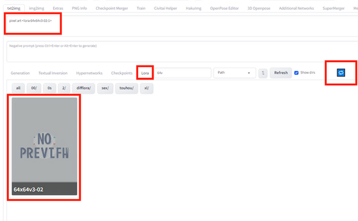Filter by the 2/ directory button

tap(64, 88)
